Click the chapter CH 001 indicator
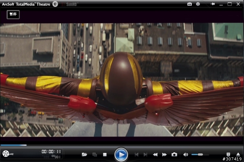The width and height of the screenshot is (244, 162). click(x=56, y=156)
